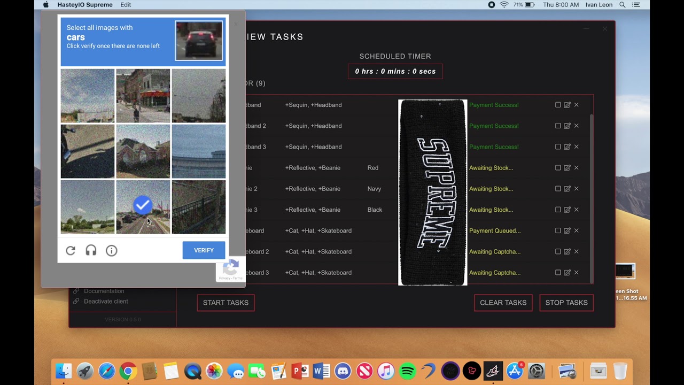Open Discord from the dock

[343, 371]
